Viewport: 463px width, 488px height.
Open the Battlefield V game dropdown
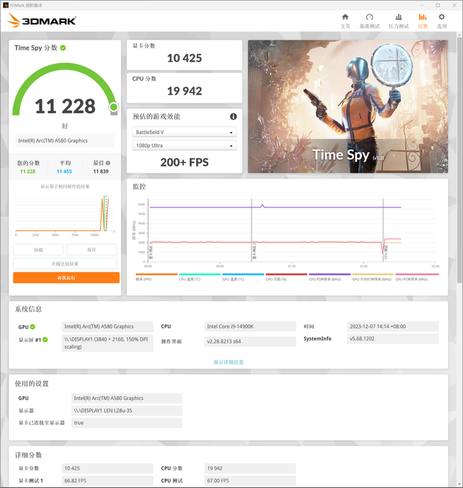185,132
